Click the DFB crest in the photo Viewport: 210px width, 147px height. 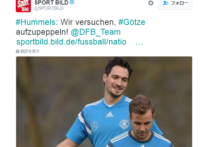124,124
